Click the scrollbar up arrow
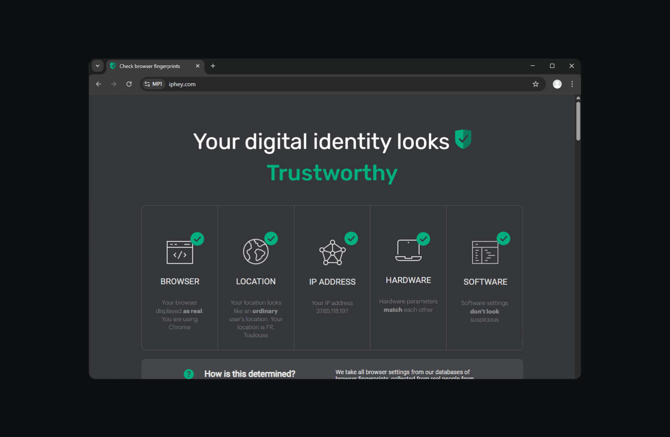Image resolution: width=670 pixels, height=437 pixels. [x=578, y=98]
